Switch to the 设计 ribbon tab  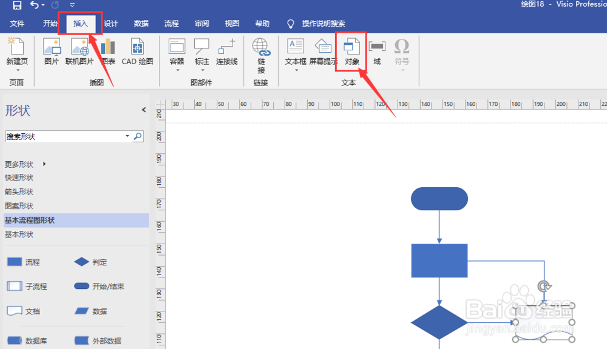pyautogui.click(x=111, y=24)
